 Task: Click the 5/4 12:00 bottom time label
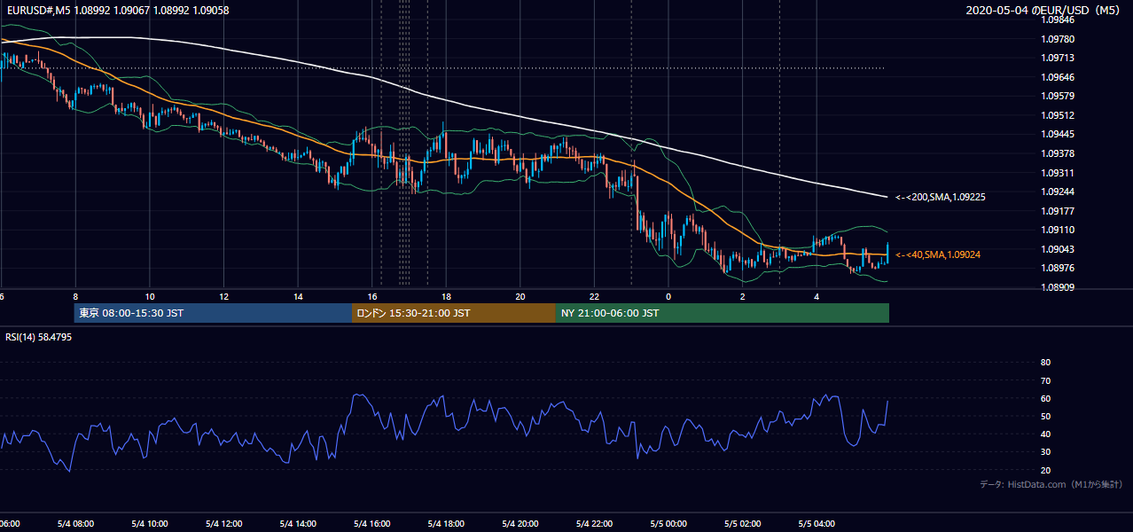[x=223, y=524]
